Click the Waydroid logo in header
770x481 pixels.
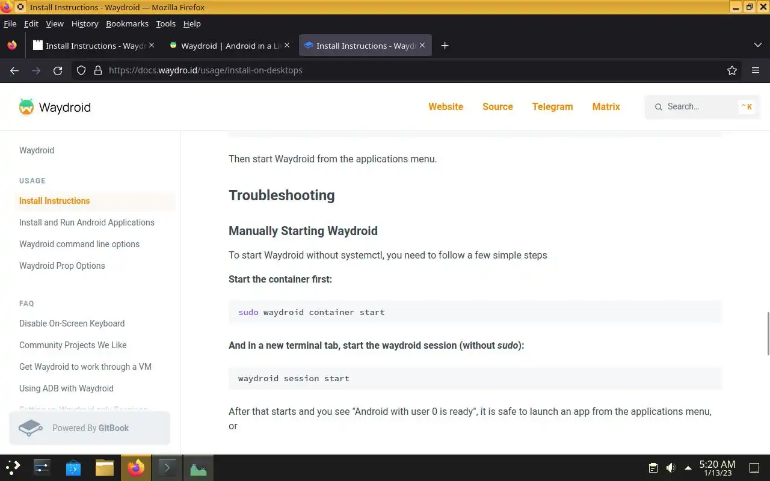click(55, 107)
